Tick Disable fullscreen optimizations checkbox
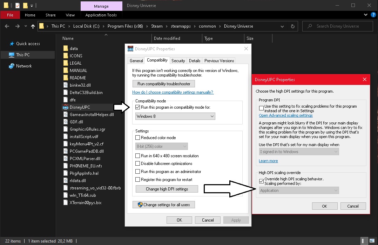Viewport: 378px width, 245px height. pos(138,164)
